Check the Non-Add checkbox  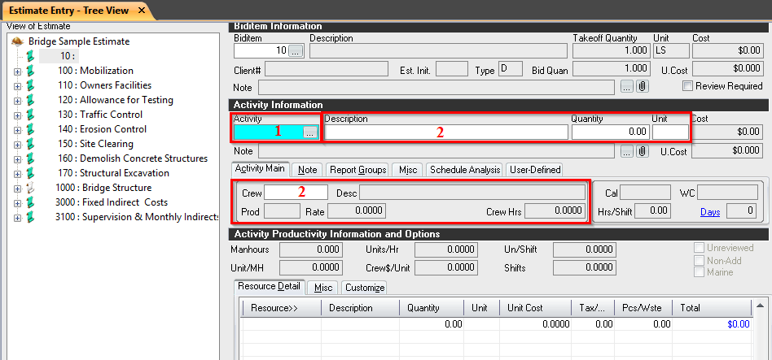pos(699,261)
